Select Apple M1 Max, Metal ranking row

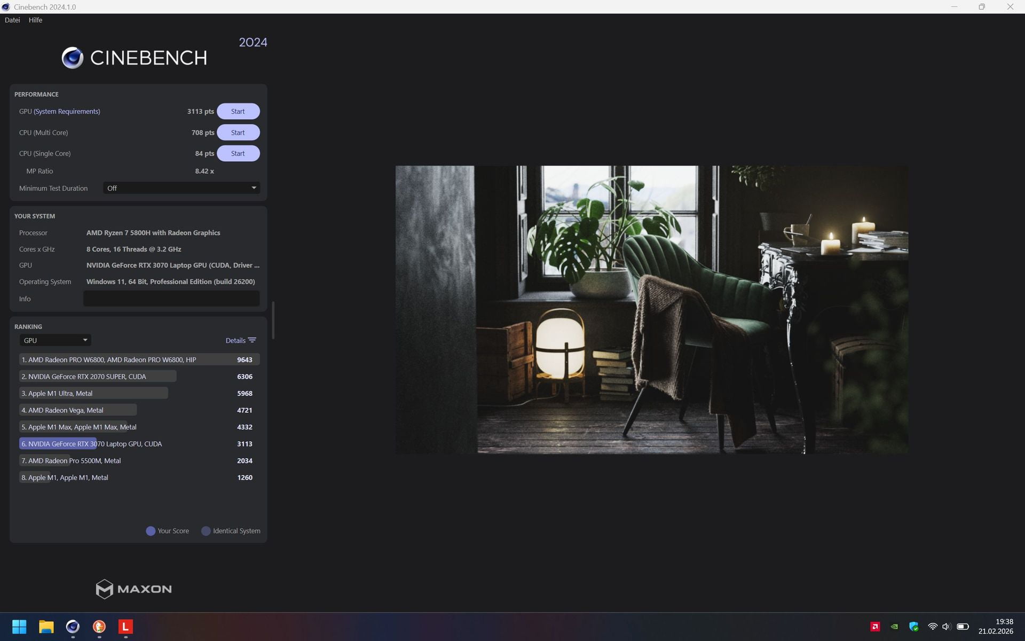pos(139,427)
